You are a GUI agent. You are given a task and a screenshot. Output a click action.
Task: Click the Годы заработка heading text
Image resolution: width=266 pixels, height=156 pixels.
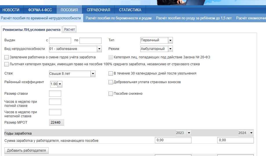pyautogui.click(x=18, y=133)
